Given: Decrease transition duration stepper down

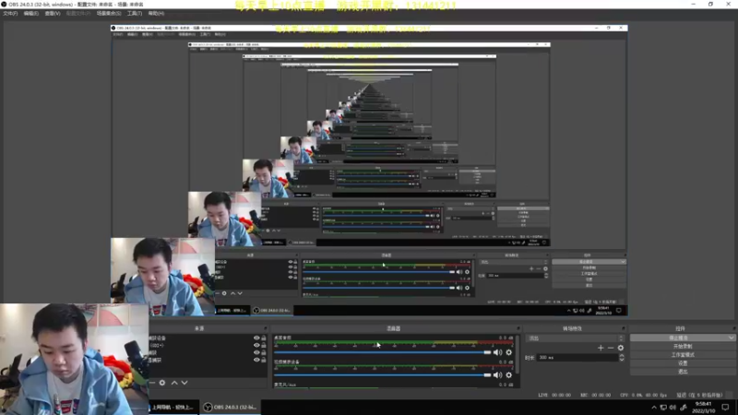Looking at the screenshot, I should point(622,360).
